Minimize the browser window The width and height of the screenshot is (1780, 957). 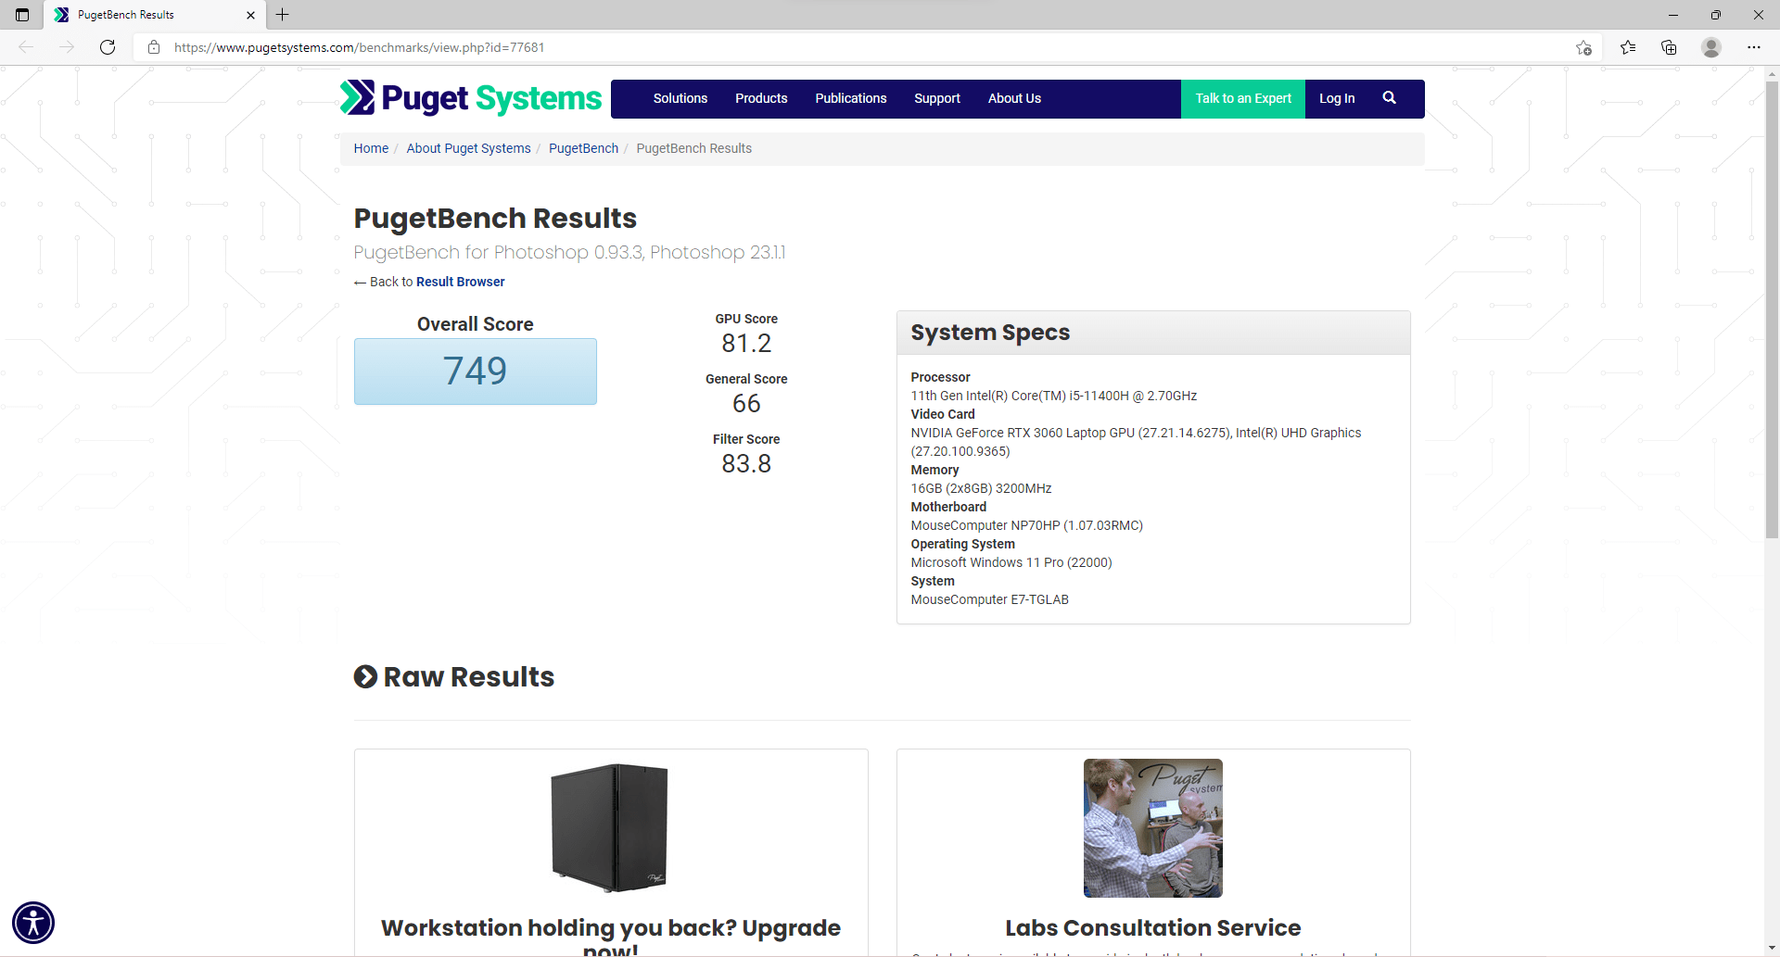[1672, 15]
